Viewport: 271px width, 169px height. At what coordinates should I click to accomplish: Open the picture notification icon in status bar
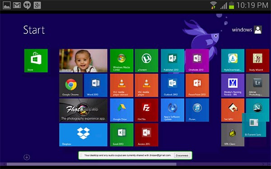point(7,5)
